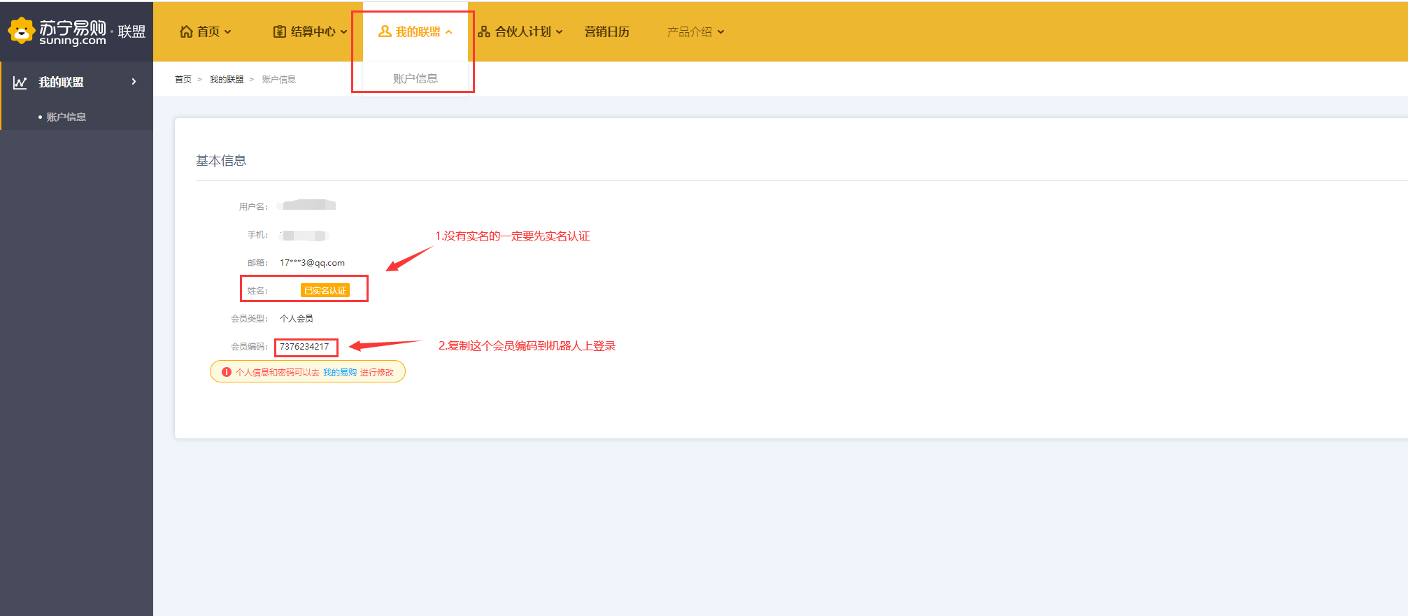
Task: Open the 我的易购 link in the notice
Action: (x=340, y=372)
